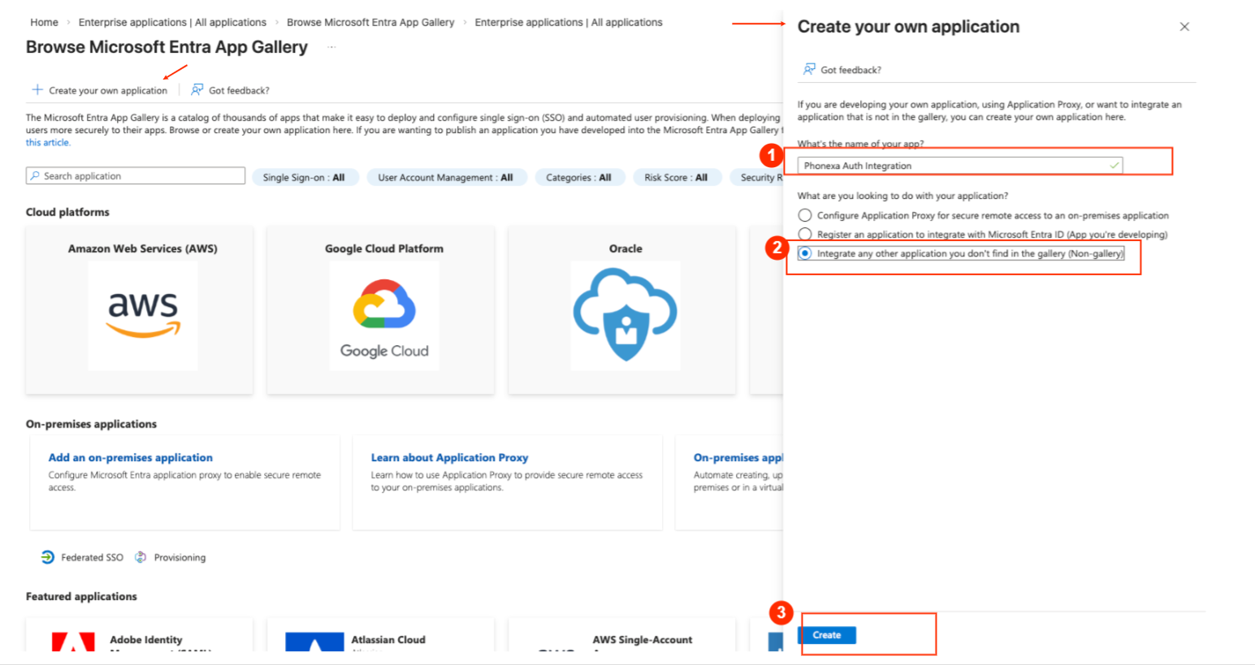Screen dimensions: 1255x665
Task: Click the Adobe Identity Management logo
Action: (x=73, y=642)
